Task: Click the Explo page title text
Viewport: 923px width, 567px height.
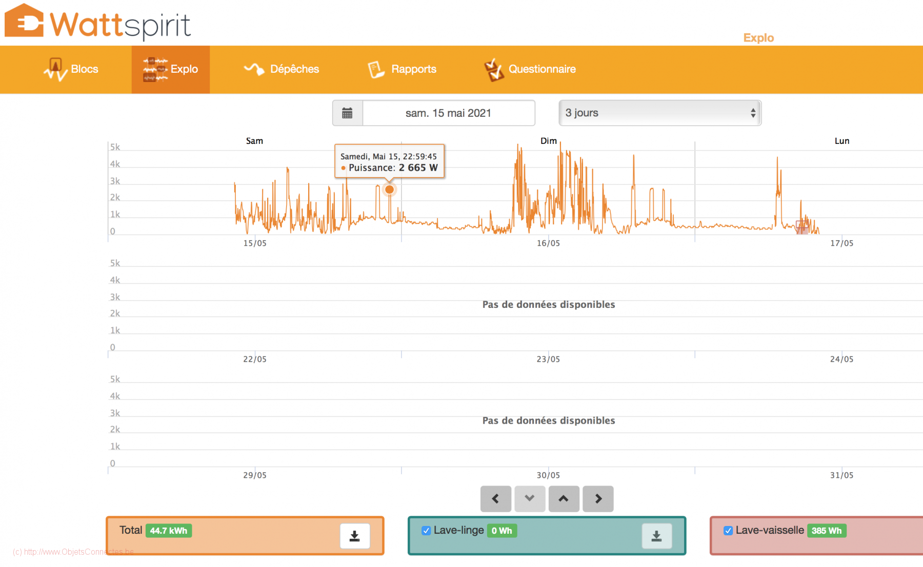Action: tap(758, 38)
